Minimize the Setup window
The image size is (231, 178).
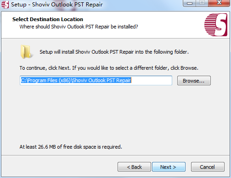190,3
